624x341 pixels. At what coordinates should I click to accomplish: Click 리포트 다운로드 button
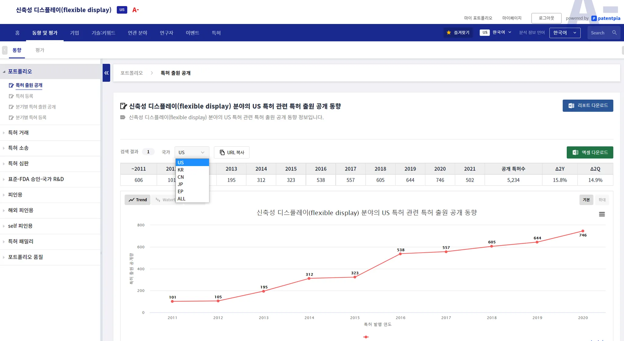click(x=588, y=106)
